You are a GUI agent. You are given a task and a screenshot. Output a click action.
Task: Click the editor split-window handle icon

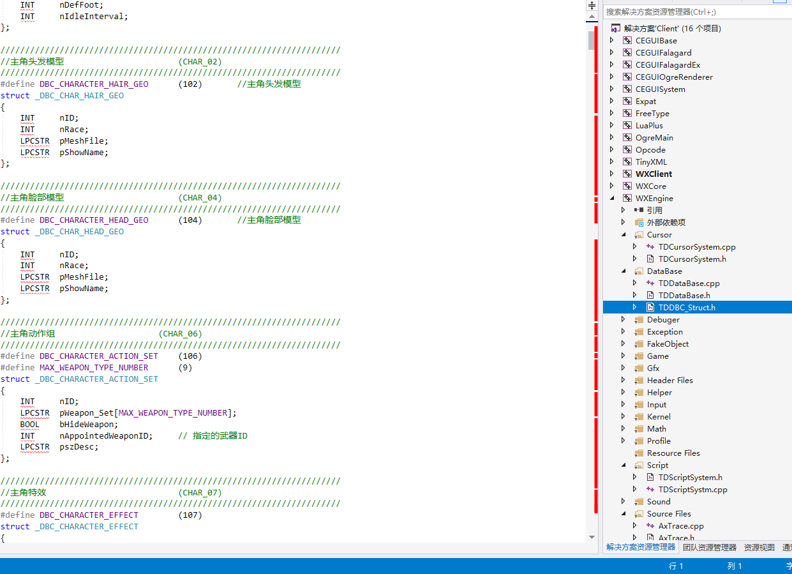[x=592, y=5]
